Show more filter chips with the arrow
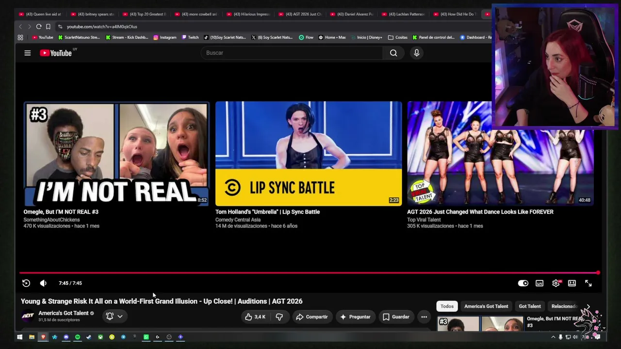Screen dimensions: 621x349 coord(588,306)
